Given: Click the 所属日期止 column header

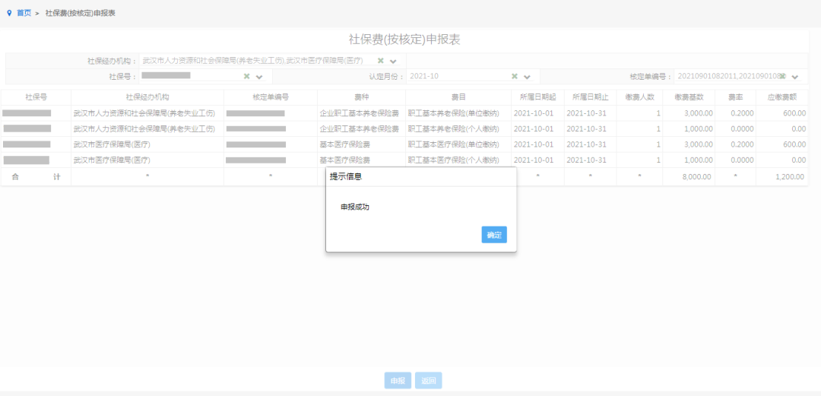Looking at the screenshot, I should click(590, 97).
